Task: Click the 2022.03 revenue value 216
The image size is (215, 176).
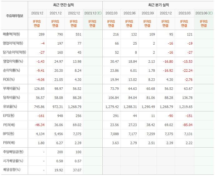Action: (x=116, y=34)
